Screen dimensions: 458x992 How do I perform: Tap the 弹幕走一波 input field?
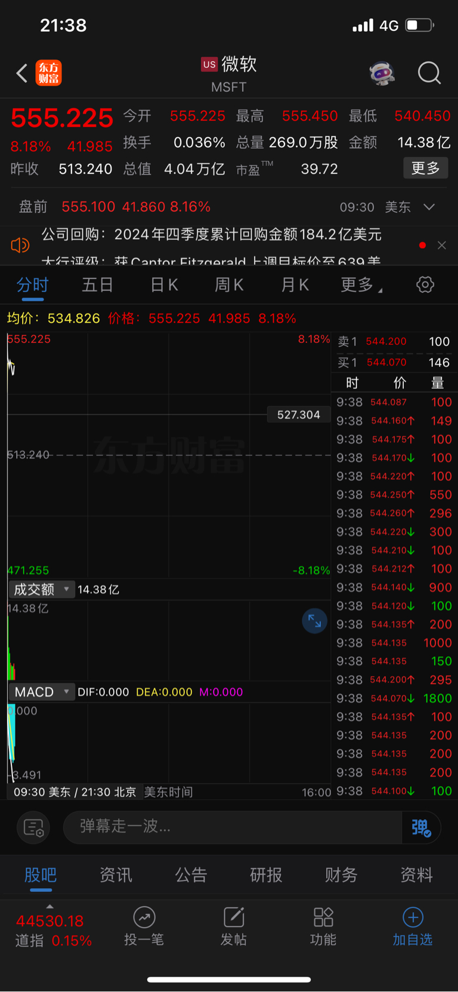pos(233,827)
